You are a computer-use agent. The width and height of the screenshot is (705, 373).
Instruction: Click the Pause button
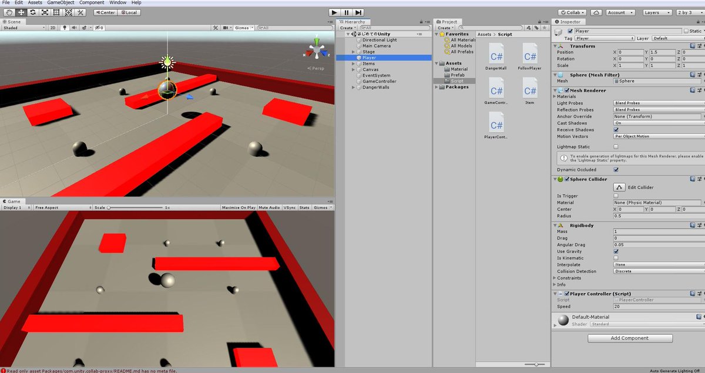click(345, 12)
